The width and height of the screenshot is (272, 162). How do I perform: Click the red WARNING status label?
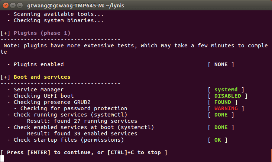click(226, 108)
